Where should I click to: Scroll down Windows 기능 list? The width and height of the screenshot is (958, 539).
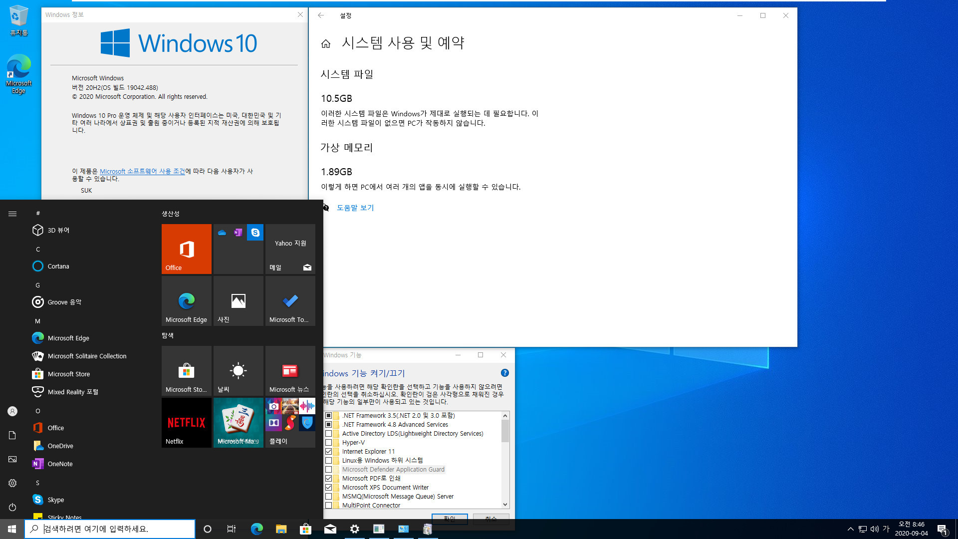tap(504, 506)
